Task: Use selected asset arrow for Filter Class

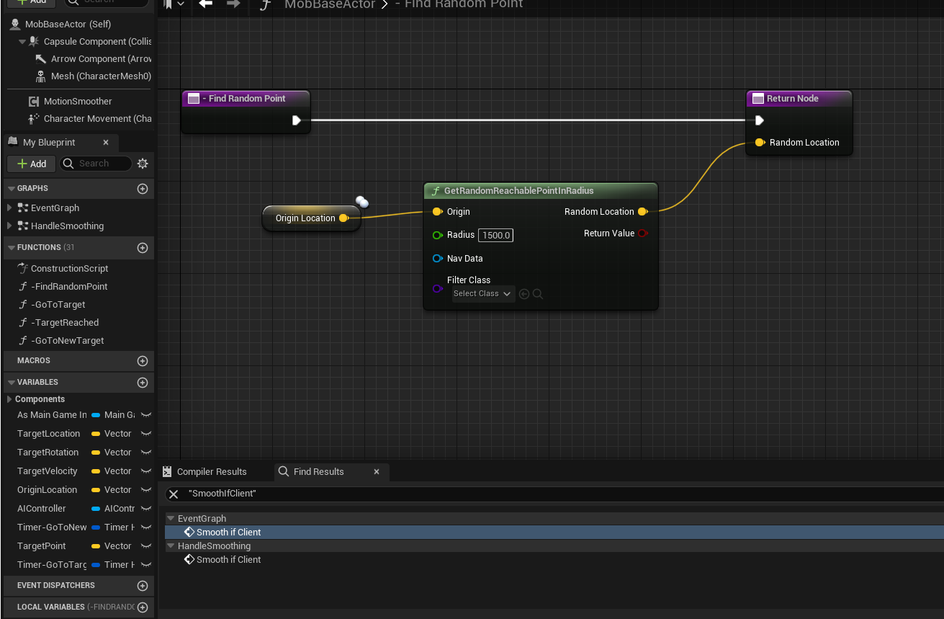Action: point(524,294)
